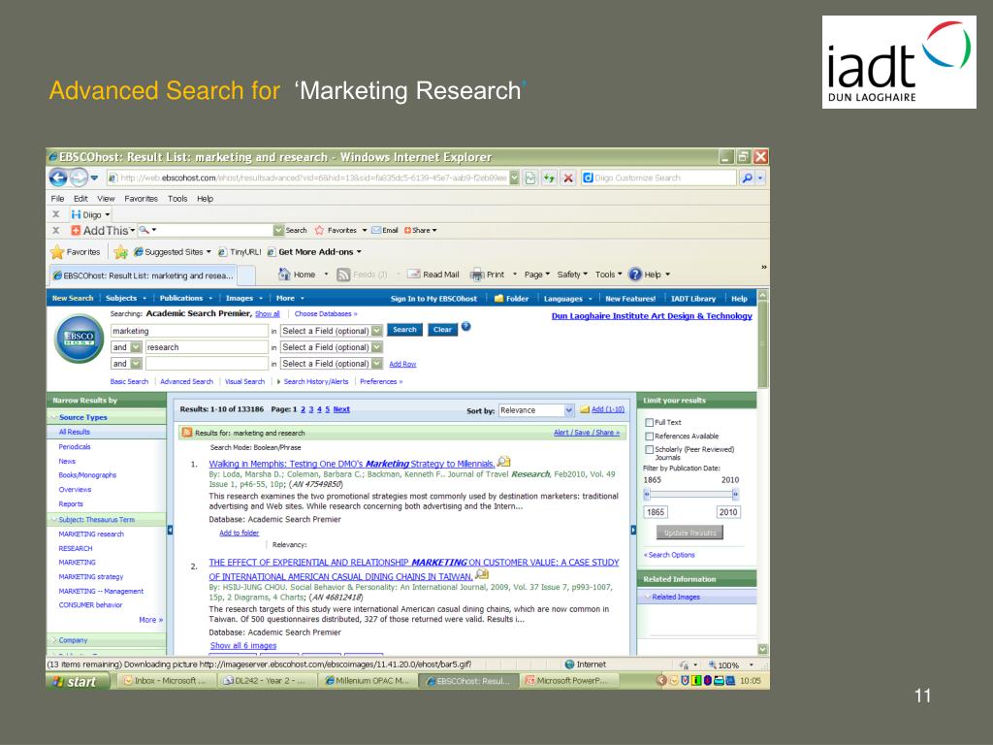This screenshot has height=745, width=993.
Task: Select MARKETING research thesaurus term
Action: click(x=91, y=534)
